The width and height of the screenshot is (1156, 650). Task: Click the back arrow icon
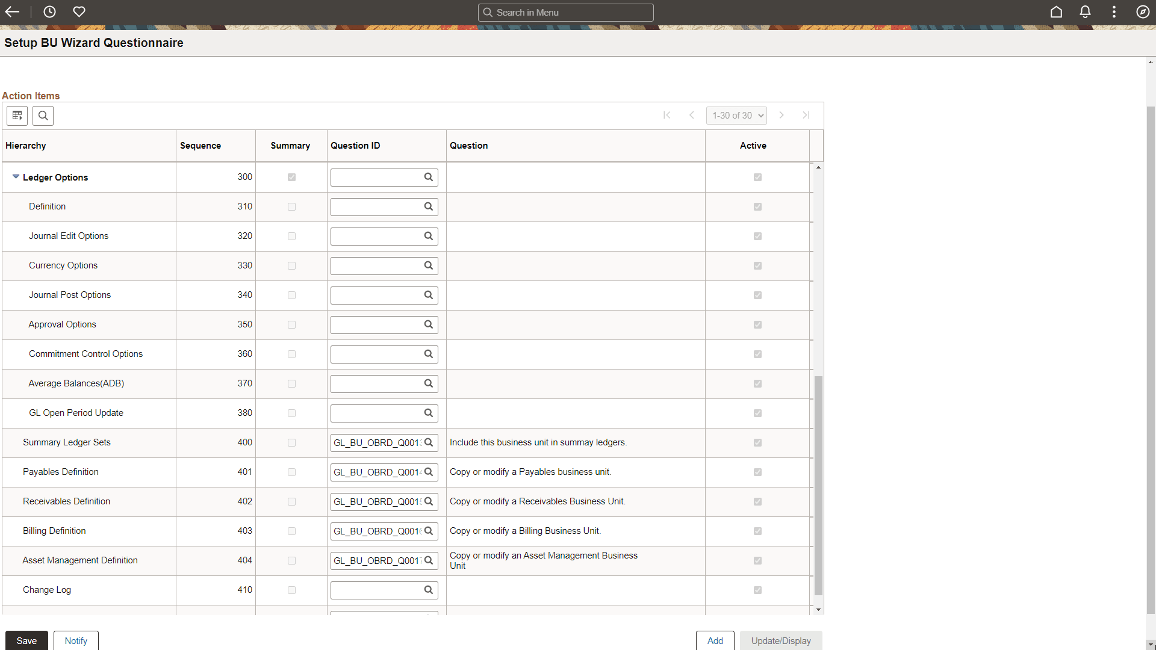tap(12, 12)
